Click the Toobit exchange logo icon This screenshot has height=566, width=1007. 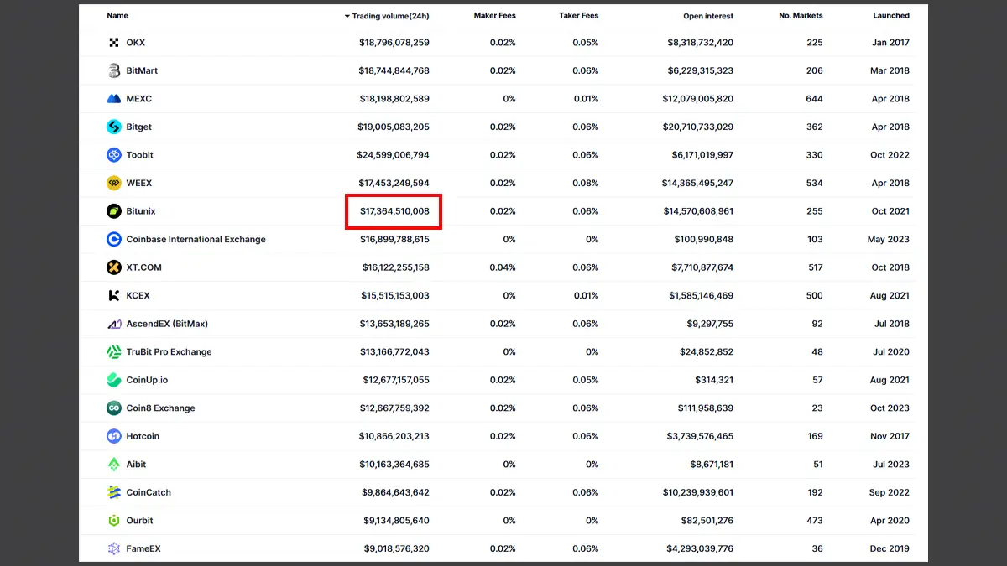pos(114,155)
